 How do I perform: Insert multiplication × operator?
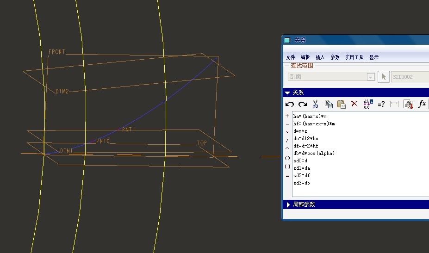pyautogui.click(x=287, y=132)
